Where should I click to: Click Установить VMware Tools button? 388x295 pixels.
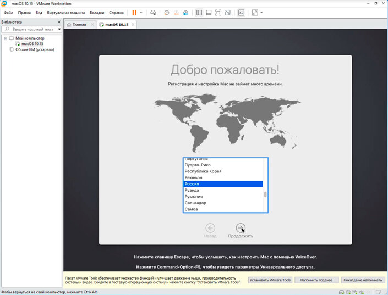tap(270, 280)
